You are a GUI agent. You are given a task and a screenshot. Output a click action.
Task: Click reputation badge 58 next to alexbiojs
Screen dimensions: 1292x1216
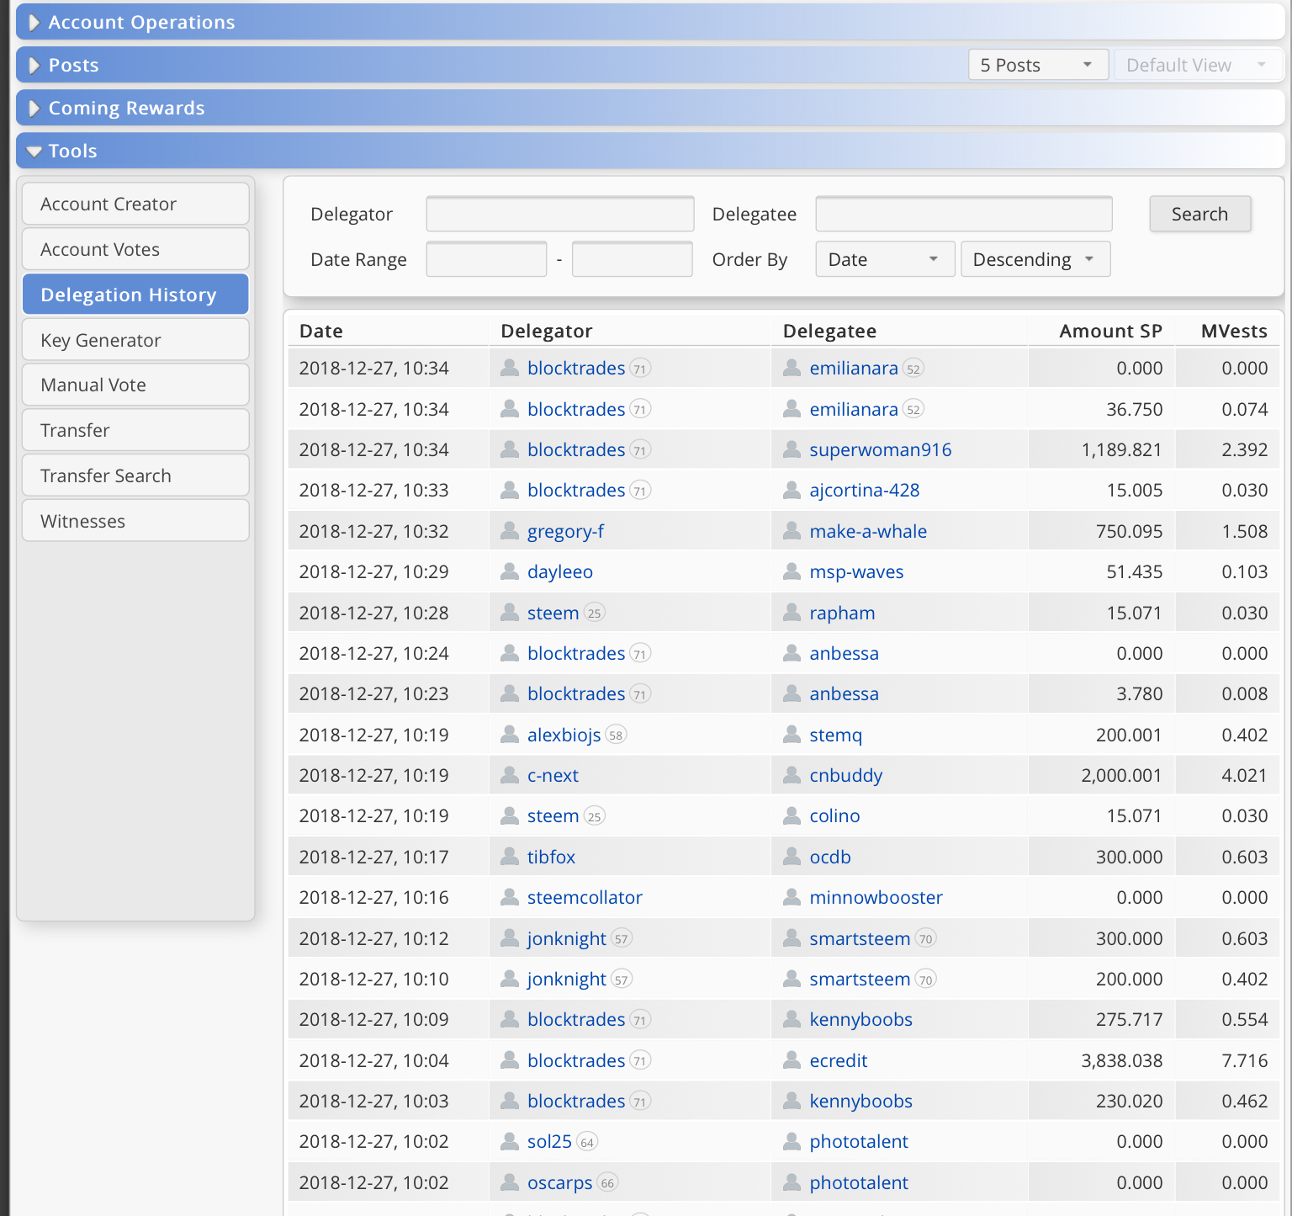click(x=617, y=735)
